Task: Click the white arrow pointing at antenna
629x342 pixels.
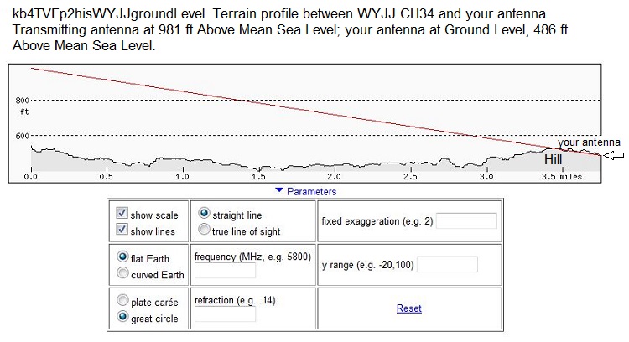Action: coord(614,156)
